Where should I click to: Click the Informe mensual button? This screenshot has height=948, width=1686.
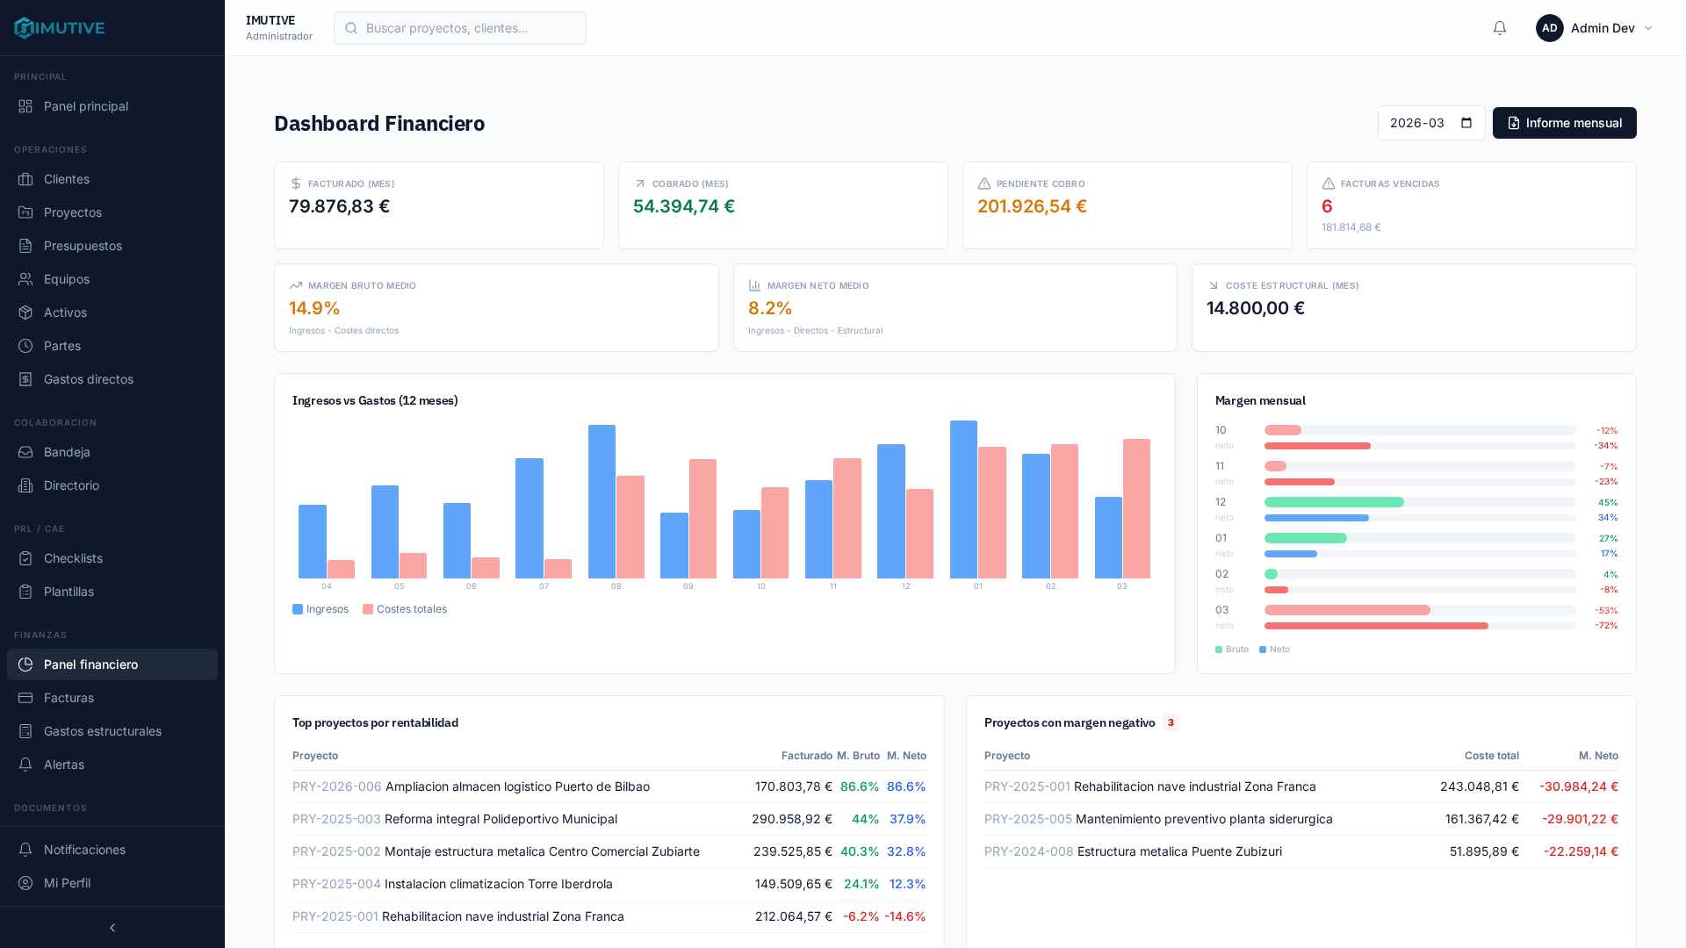click(1564, 123)
